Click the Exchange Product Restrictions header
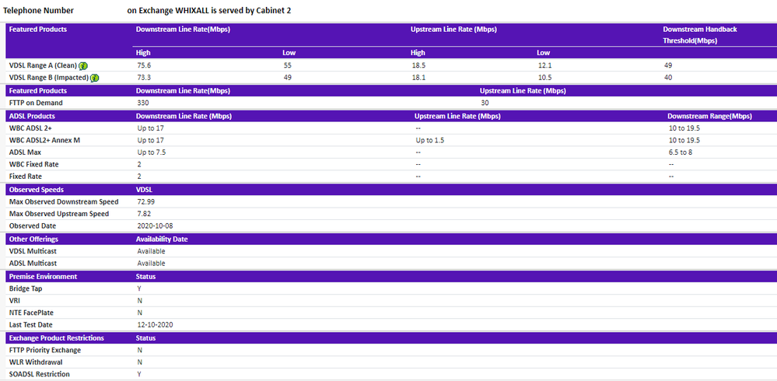The height and width of the screenshot is (381, 777). (56, 338)
